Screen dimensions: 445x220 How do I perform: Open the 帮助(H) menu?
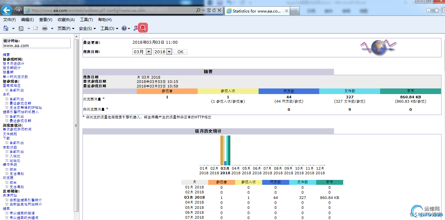[x=105, y=20]
